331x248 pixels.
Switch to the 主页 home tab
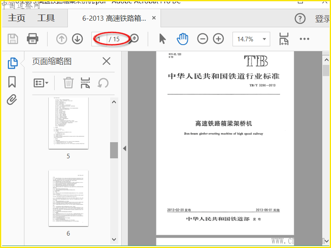coord(17,18)
